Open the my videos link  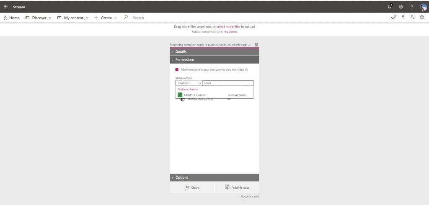(x=230, y=32)
